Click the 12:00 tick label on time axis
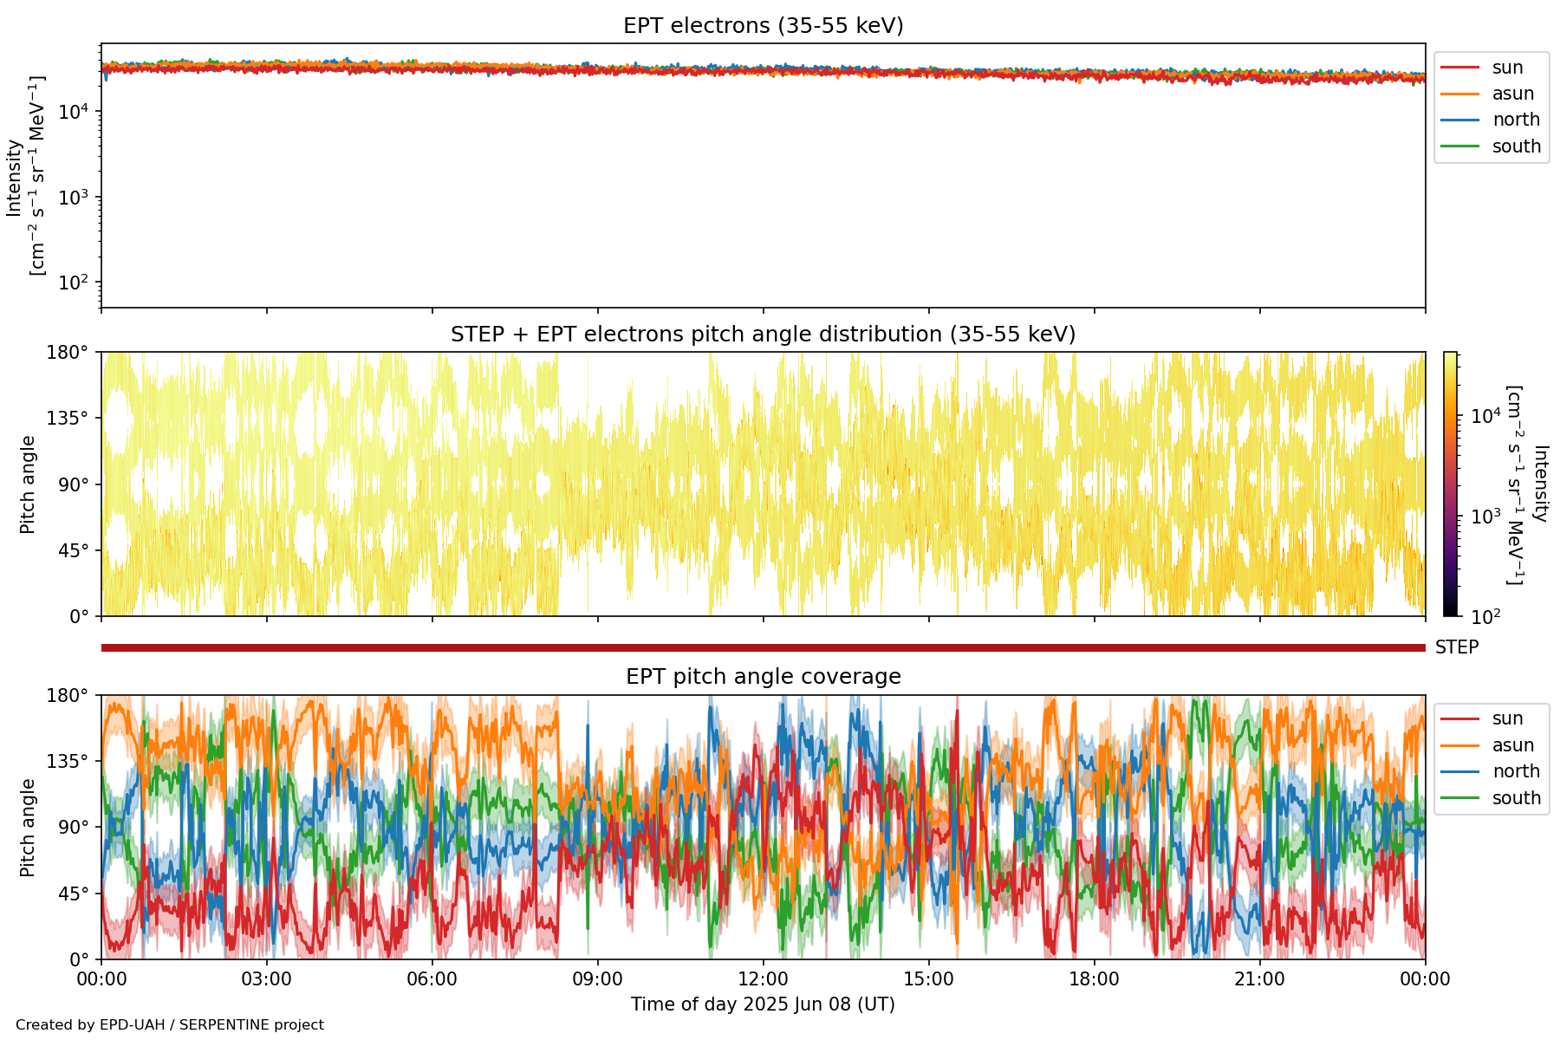This screenshot has height=1040, width=1560. pos(763,979)
